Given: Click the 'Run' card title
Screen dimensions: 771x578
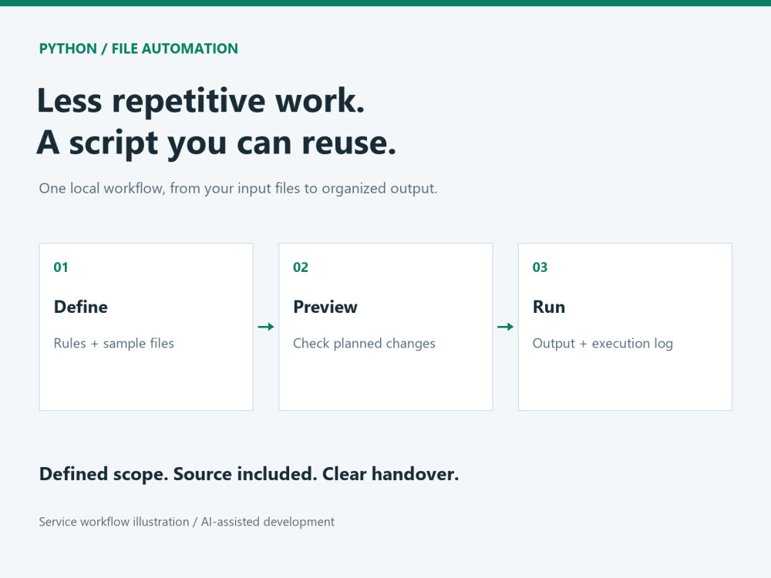Looking at the screenshot, I should [x=549, y=307].
